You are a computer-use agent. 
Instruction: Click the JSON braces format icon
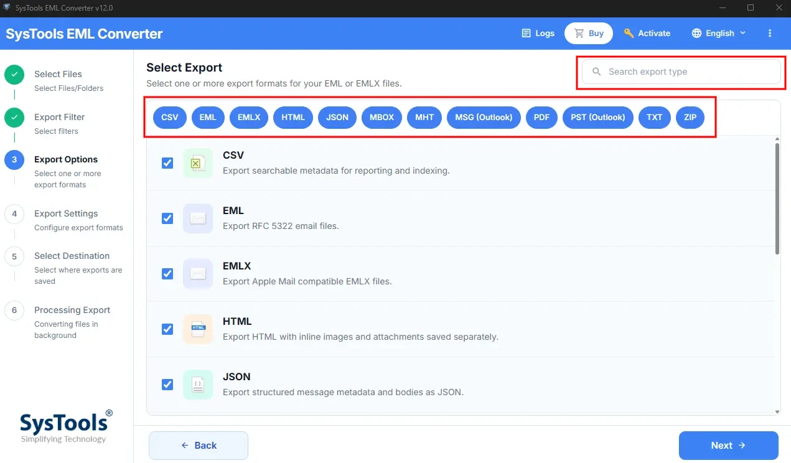[198, 385]
